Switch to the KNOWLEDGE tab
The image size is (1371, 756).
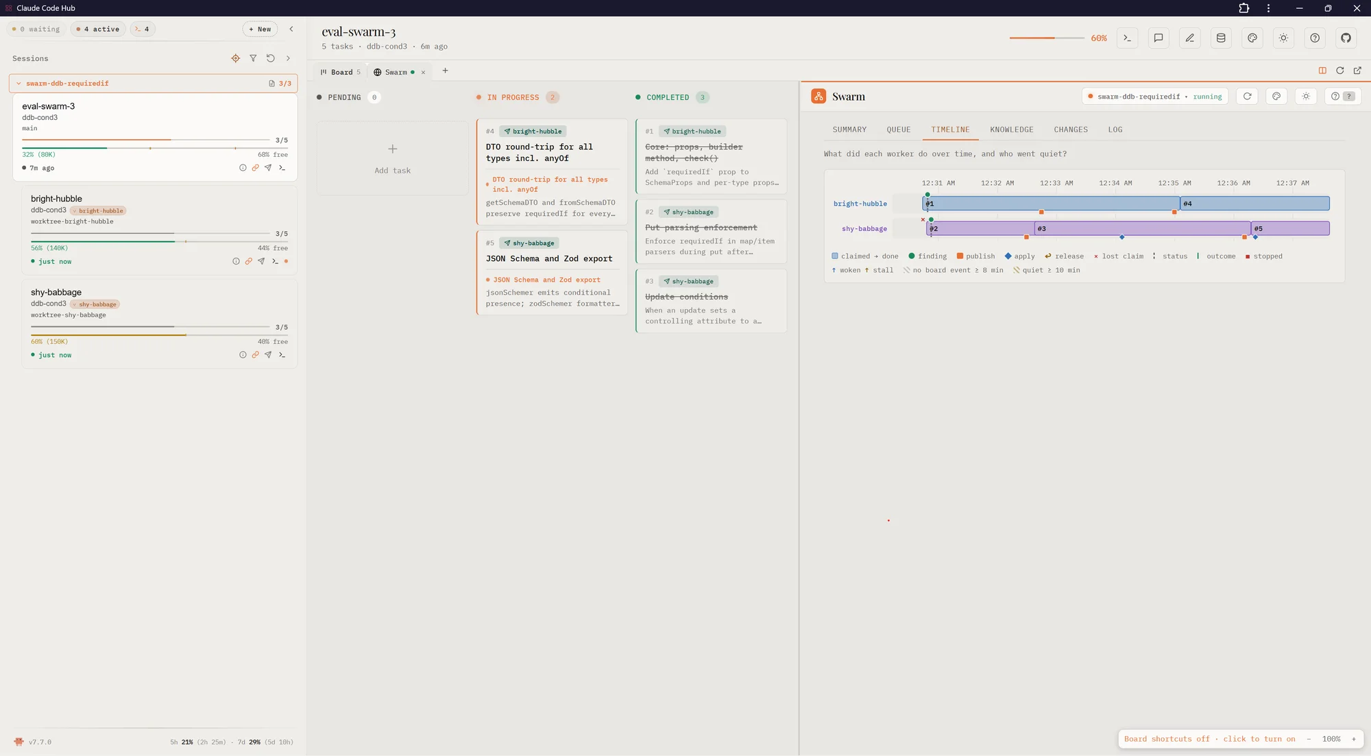point(1012,130)
